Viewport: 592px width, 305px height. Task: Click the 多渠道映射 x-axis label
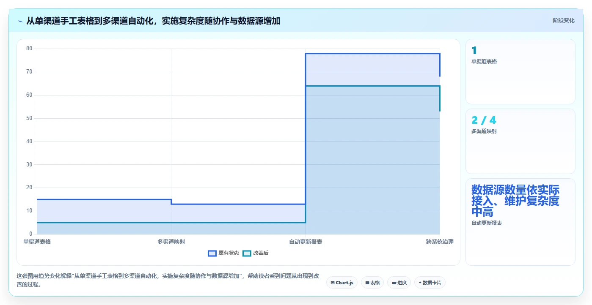click(x=171, y=242)
